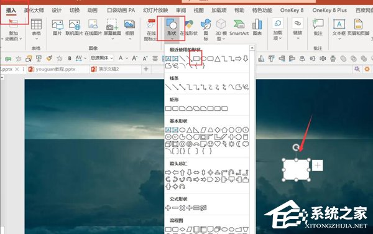The image size is (373, 234).
Task: Click the 页眉和页脚 header and footer icon
Action: (x=358, y=24)
